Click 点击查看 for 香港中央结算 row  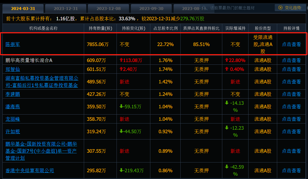(291, 170)
